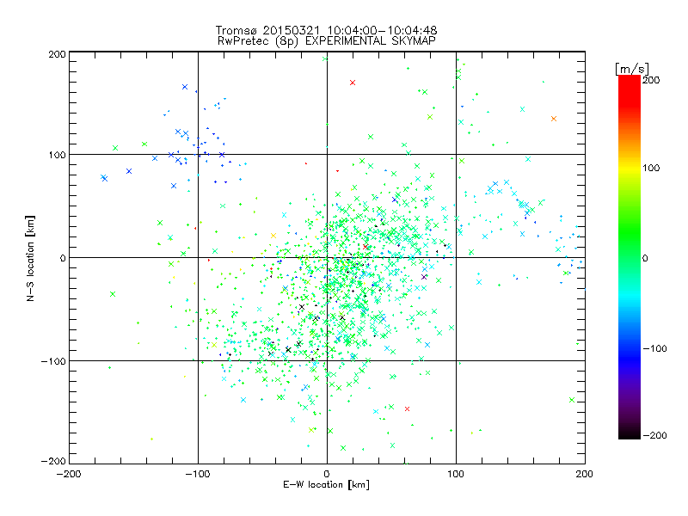This screenshot has height=516, width=688.
Task: Click the colorbar tick label '200'
Action: [x=651, y=80]
